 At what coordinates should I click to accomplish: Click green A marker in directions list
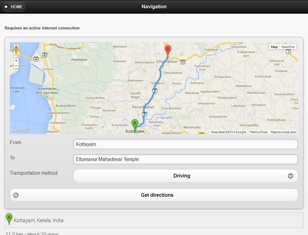[x=9, y=219]
